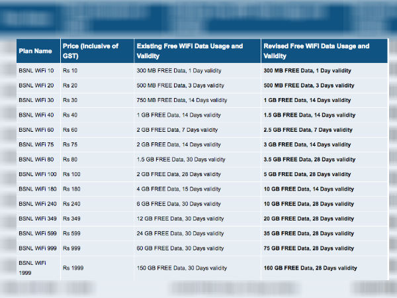The image size is (397, 298).
Task: Click '3 GB FREE Data, 14 Days validity'
Action: coord(307,144)
